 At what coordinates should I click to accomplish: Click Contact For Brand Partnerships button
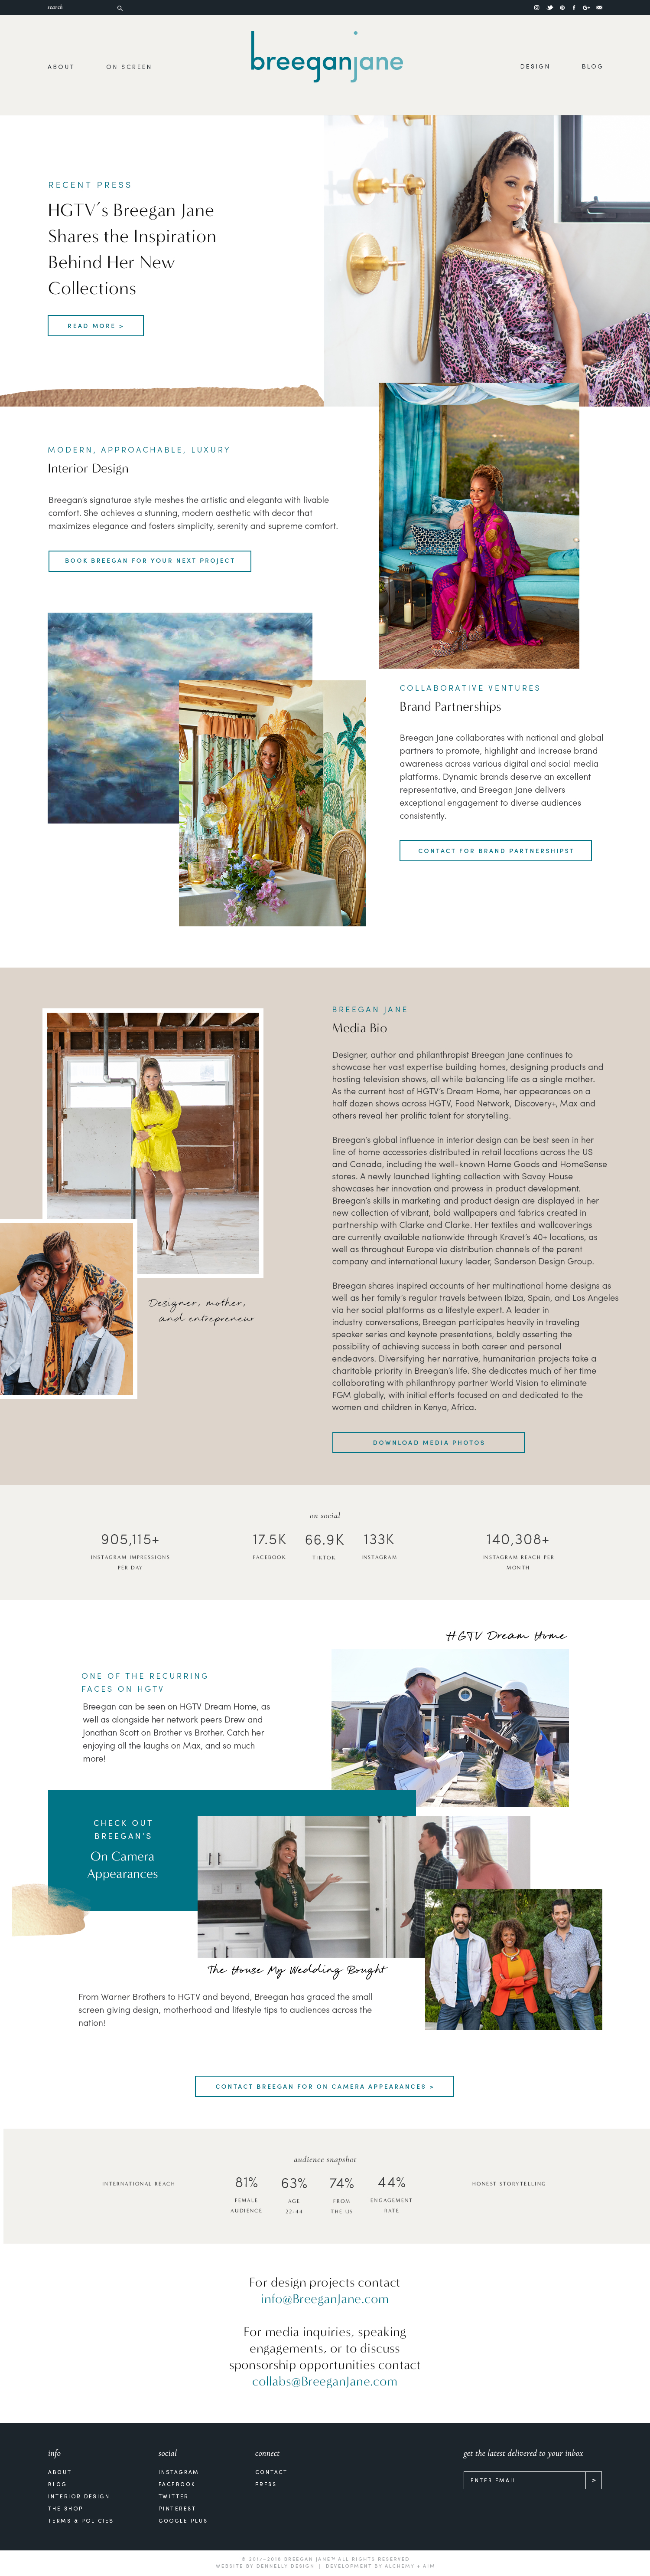tap(495, 851)
